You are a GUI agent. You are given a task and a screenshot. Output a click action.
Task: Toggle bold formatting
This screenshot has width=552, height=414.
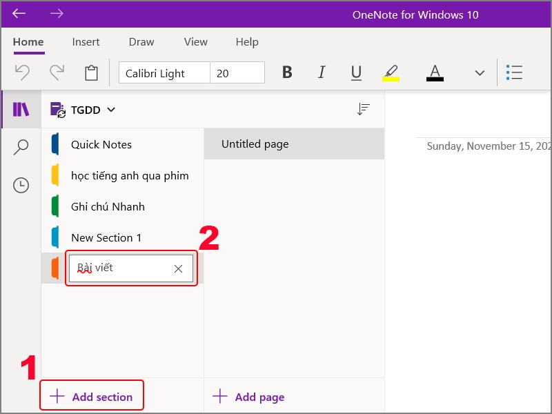[x=287, y=72]
